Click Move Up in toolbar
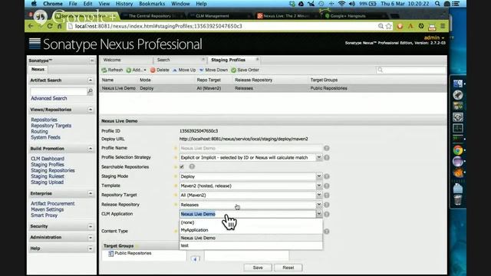The height and width of the screenshot is (276, 491). pos(184,70)
